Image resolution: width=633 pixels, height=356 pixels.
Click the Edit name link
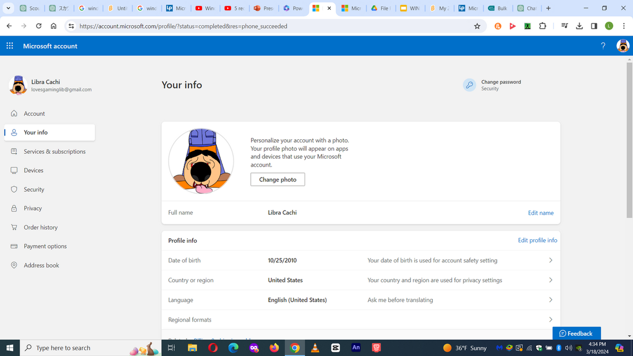click(x=541, y=213)
